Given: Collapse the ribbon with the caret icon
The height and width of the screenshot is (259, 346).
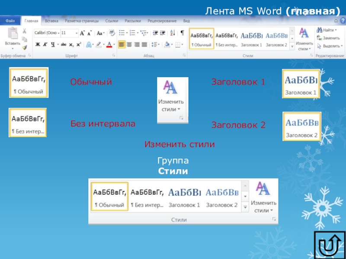Looking at the screenshot, I should pos(336,21).
